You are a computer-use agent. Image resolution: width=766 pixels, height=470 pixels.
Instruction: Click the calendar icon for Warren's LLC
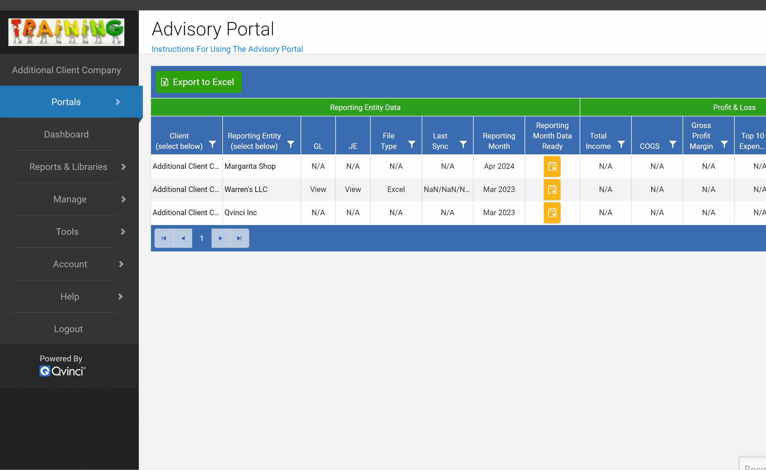click(552, 190)
